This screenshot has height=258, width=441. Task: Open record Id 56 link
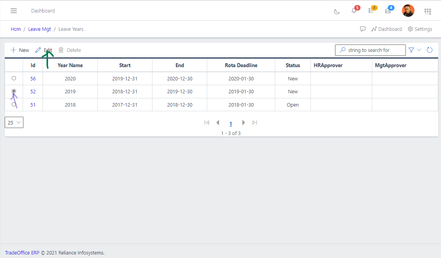click(x=33, y=78)
